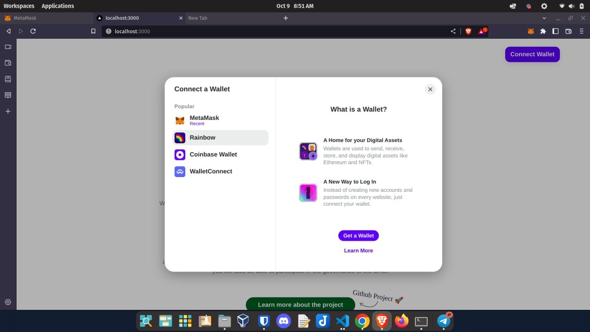Open Brave Rewards triangle icon

pyautogui.click(x=482, y=31)
